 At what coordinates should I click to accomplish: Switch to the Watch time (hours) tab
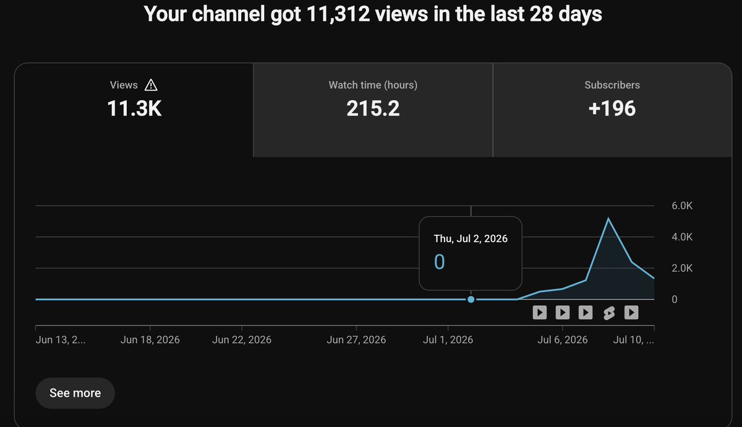pyautogui.click(x=373, y=109)
